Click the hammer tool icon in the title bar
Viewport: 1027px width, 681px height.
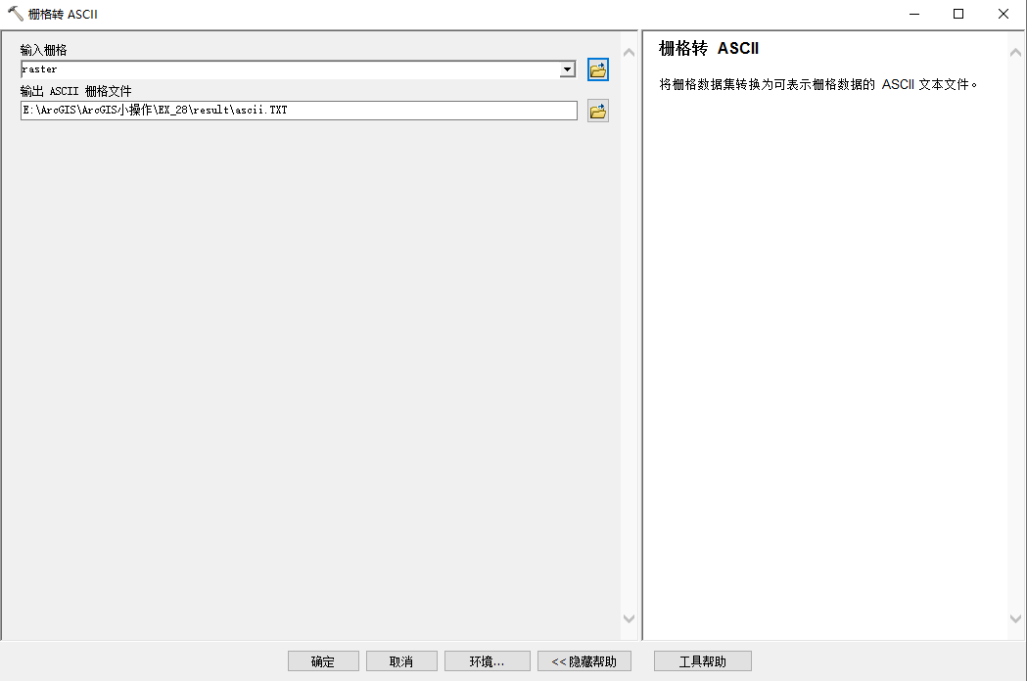tap(12, 14)
